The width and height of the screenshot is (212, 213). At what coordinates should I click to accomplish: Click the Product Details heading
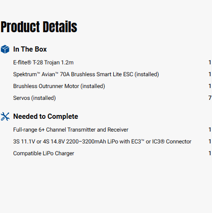tap(39, 27)
